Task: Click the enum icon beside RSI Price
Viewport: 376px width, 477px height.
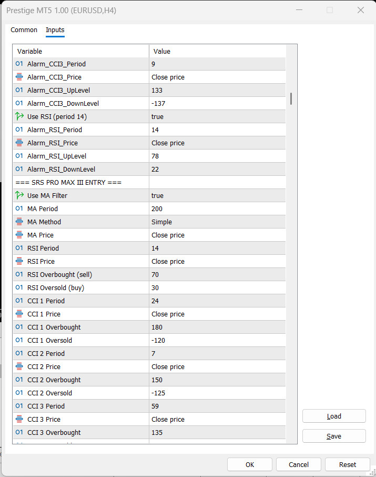Action: click(x=19, y=261)
